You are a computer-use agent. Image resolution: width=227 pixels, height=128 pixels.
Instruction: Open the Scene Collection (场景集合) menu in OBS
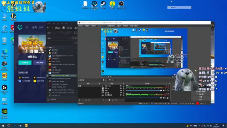click(x=111, y=26)
